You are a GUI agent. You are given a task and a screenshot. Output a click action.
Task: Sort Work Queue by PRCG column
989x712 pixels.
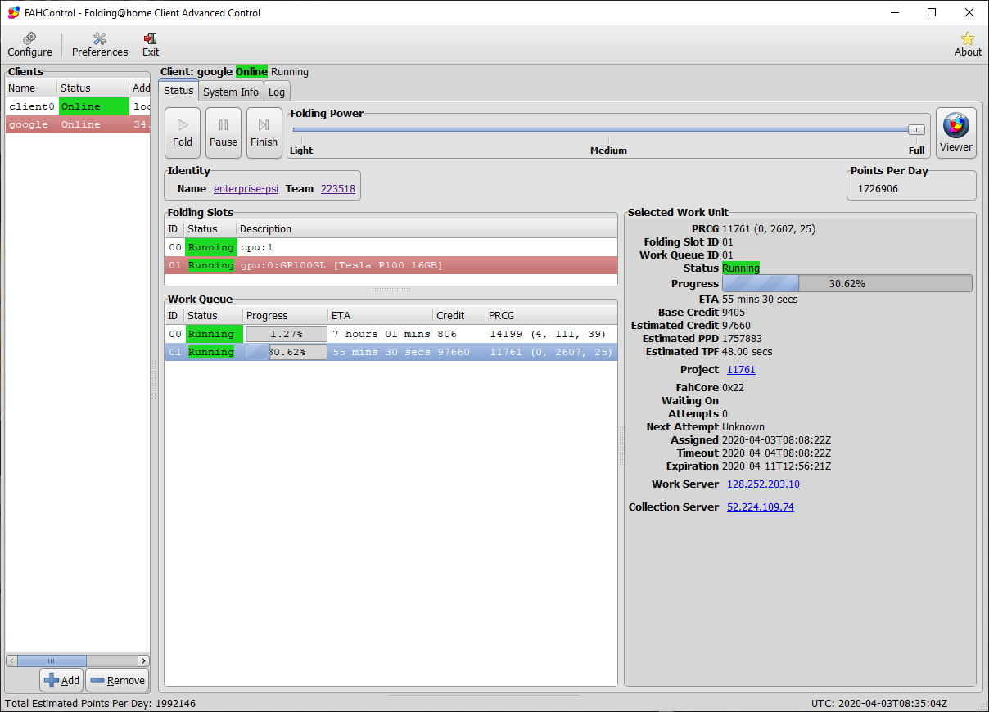[x=550, y=316]
